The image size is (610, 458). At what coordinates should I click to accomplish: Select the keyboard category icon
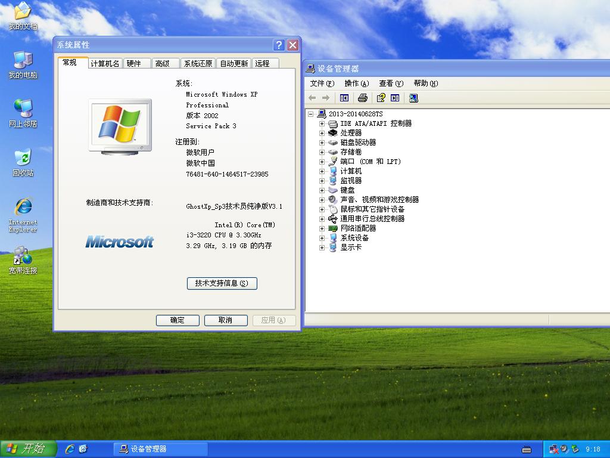pyautogui.click(x=333, y=190)
